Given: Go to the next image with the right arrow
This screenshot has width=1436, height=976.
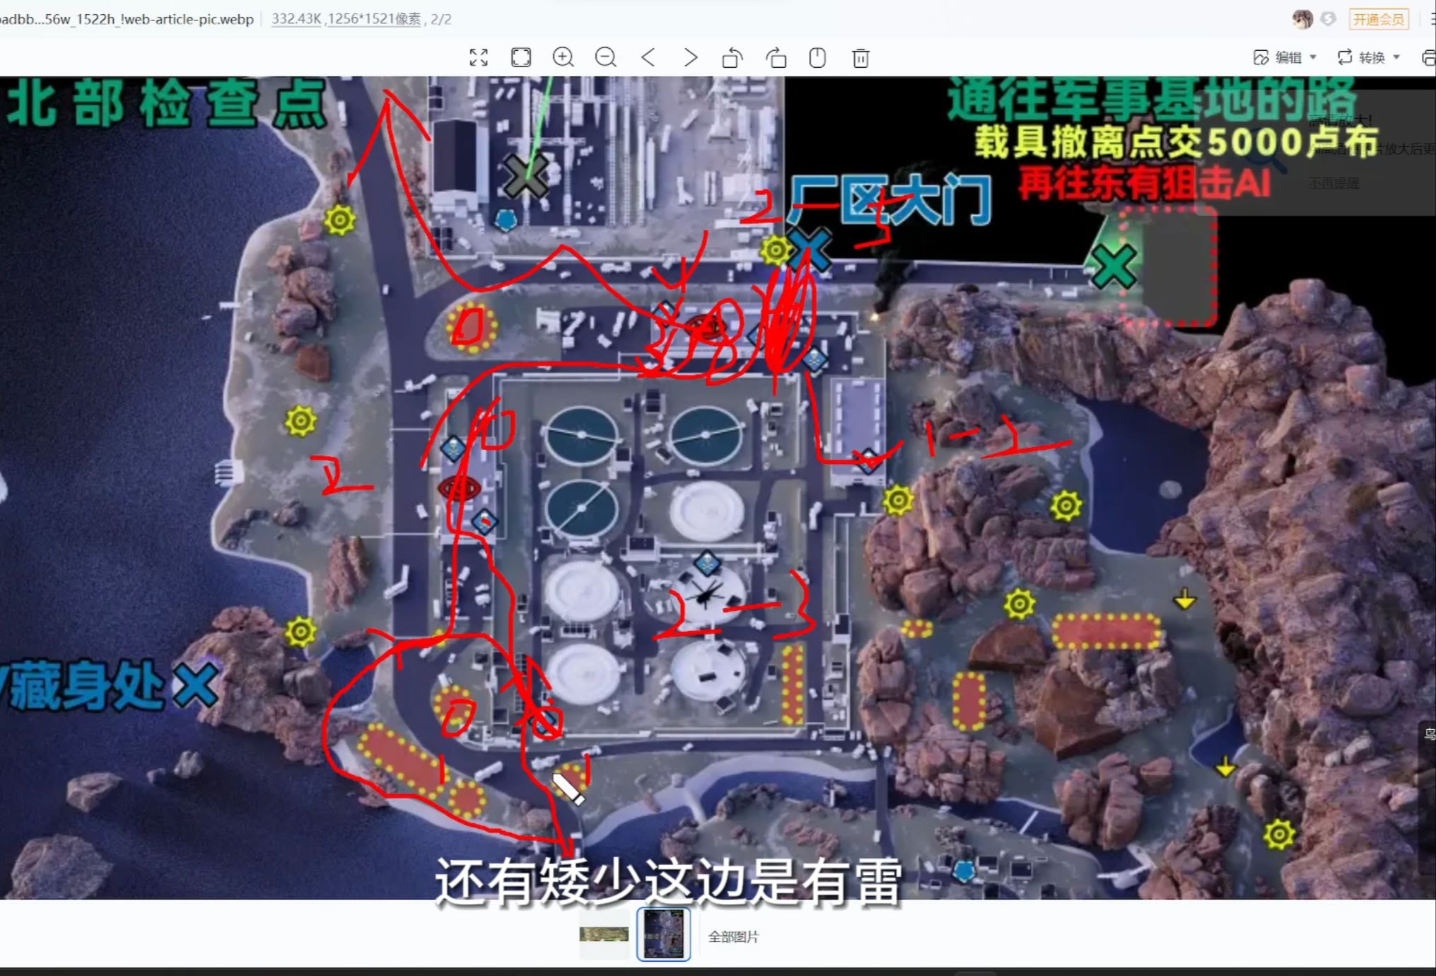Looking at the screenshot, I should point(691,57).
